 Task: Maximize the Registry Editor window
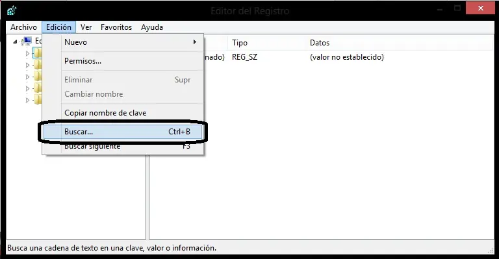coord(457,8)
